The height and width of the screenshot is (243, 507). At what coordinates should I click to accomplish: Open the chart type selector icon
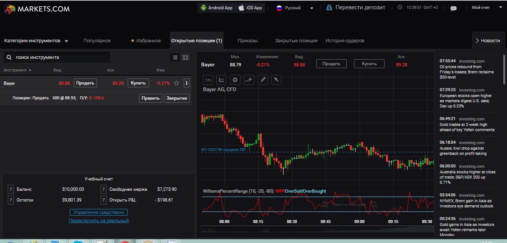tap(222, 80)
